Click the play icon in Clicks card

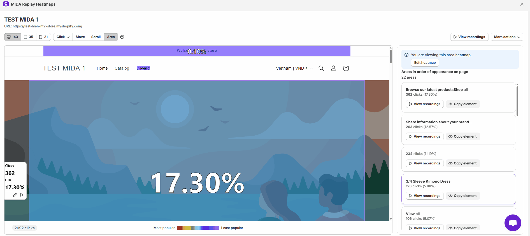pos(22,195)
